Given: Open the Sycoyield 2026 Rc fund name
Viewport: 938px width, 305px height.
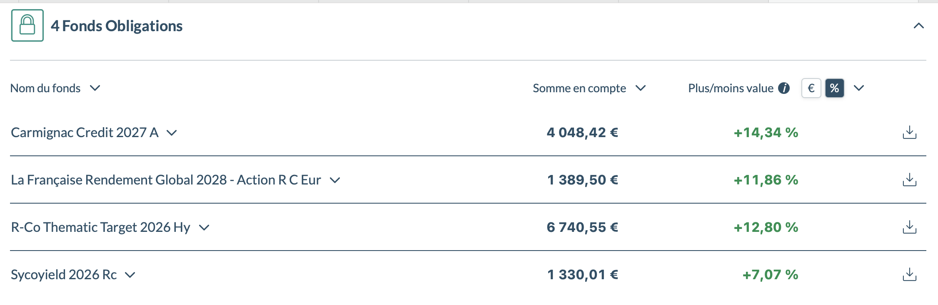Looking at the screenshot, I should pyautogui.click(x=64, y=275).
